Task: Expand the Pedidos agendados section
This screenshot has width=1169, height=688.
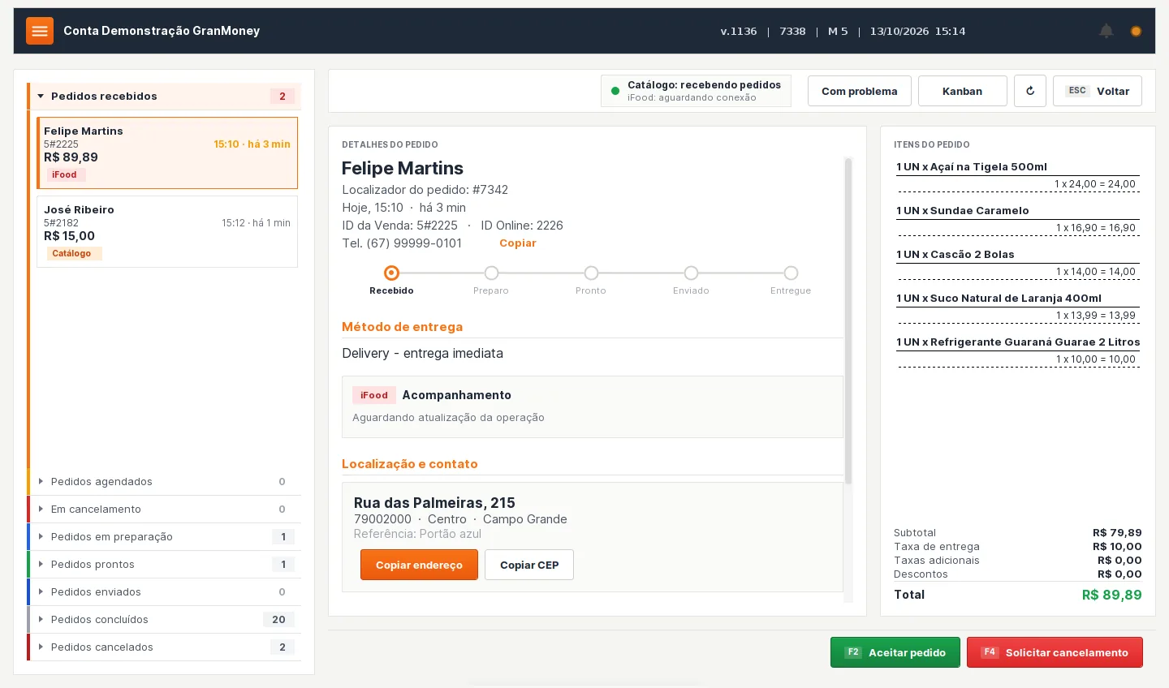Action: 164,481
